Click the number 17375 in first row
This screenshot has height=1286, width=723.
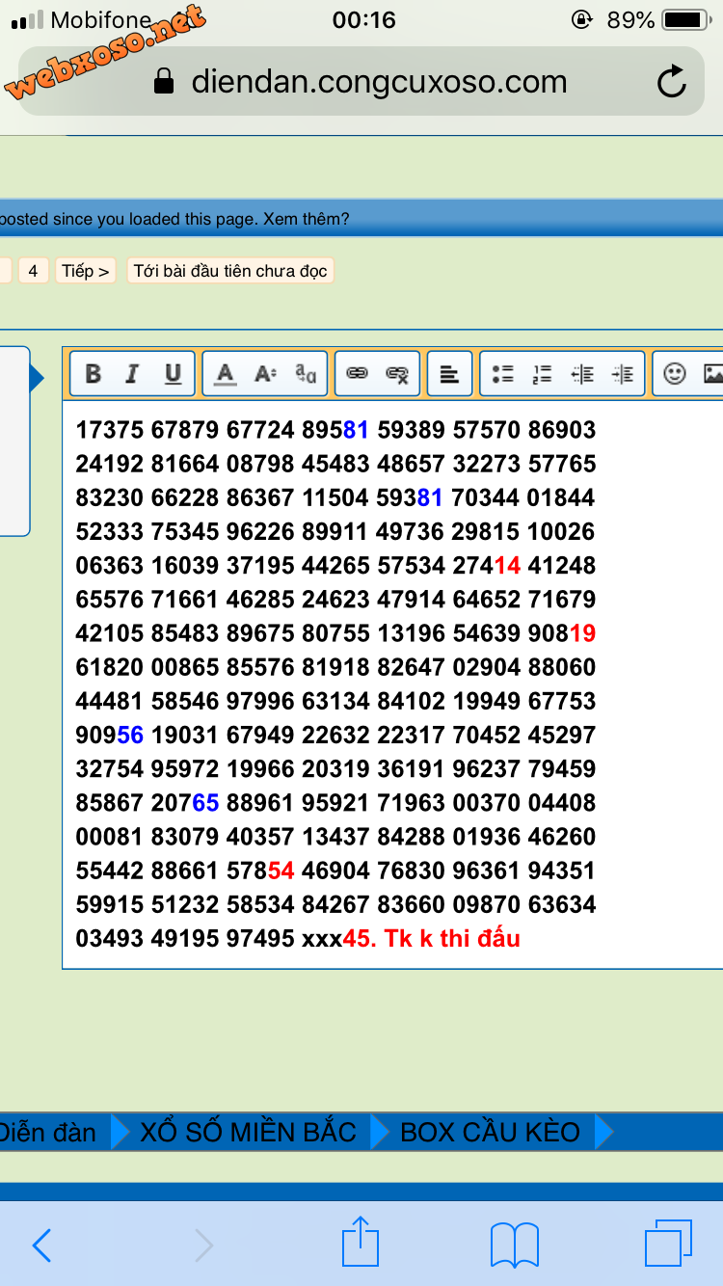click(x=110, y=430)
